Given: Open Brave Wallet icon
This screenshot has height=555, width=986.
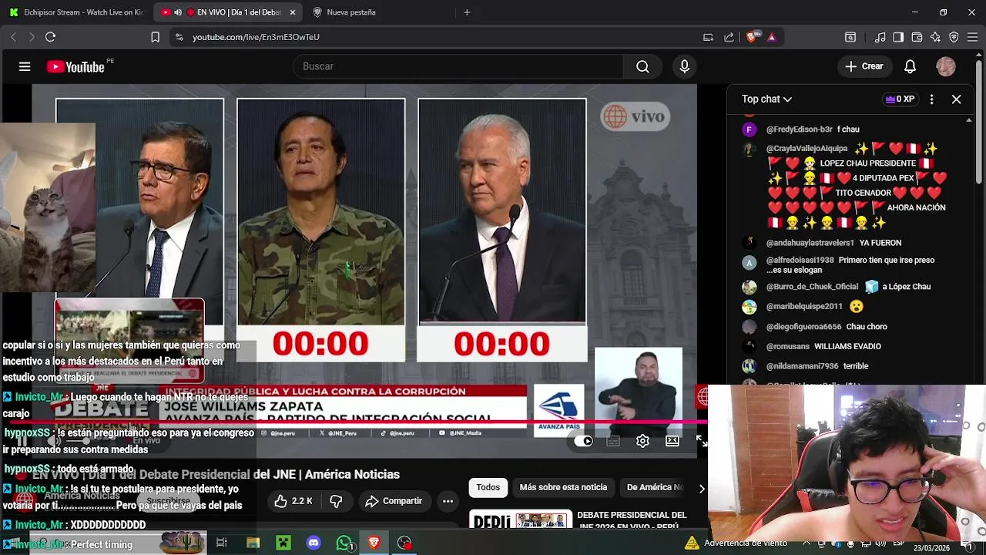Looking at the screenshot, I should (917, 37).
